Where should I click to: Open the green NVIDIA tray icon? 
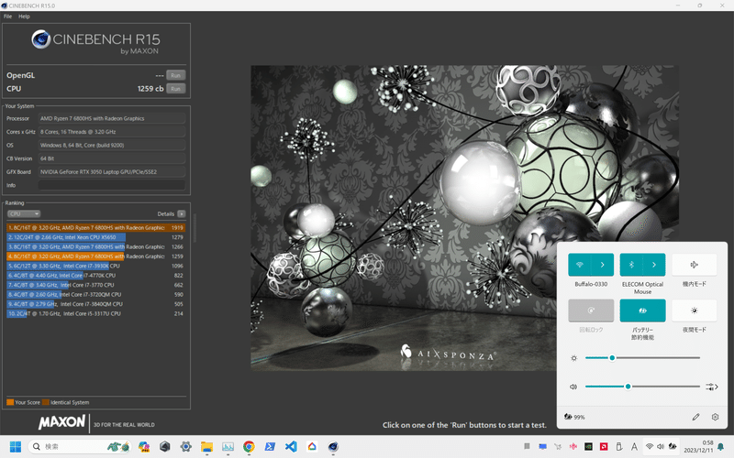tap(588, 447)
